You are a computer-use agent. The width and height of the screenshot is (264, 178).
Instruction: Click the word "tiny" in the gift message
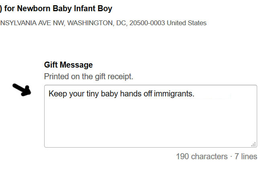click(89, 94)
